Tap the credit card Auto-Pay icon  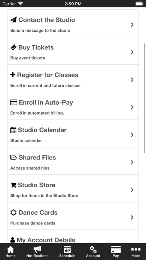(x=13, y=102)
